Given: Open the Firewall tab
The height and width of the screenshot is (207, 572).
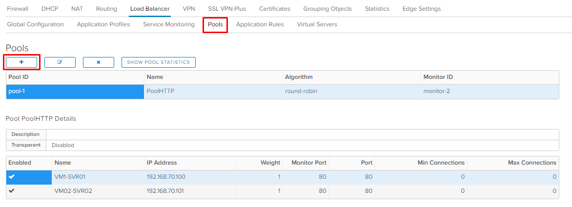Looking at the screenshot, I should click(18, 9).
